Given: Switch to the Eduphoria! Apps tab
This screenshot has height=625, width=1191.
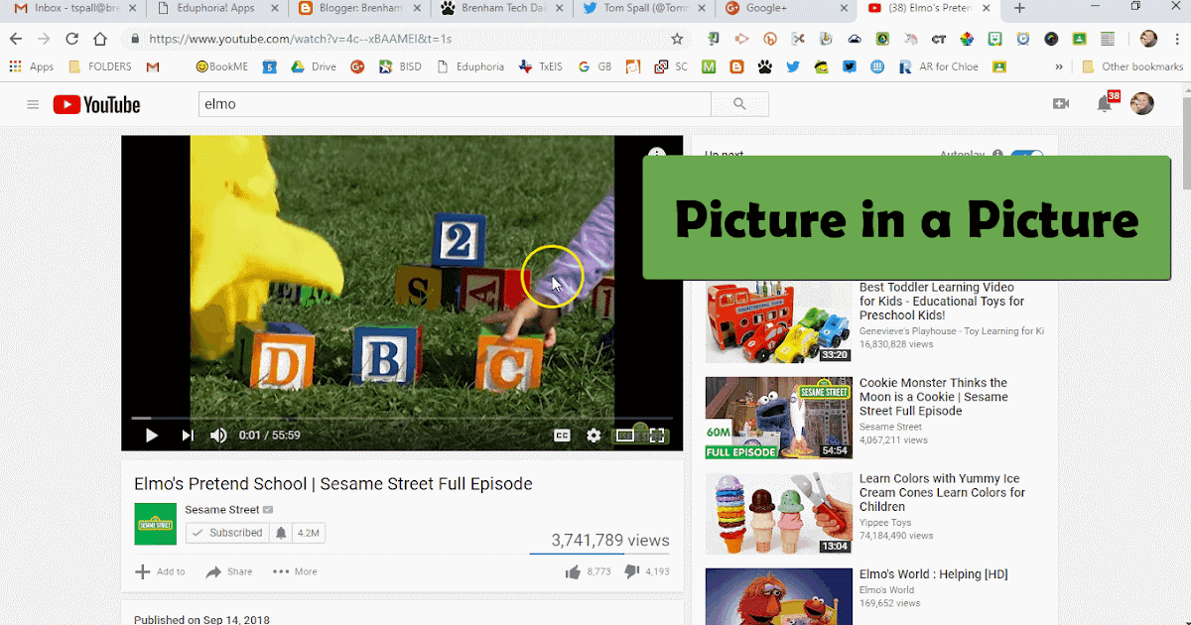Looking at the screenshot, I should point(217,9).
